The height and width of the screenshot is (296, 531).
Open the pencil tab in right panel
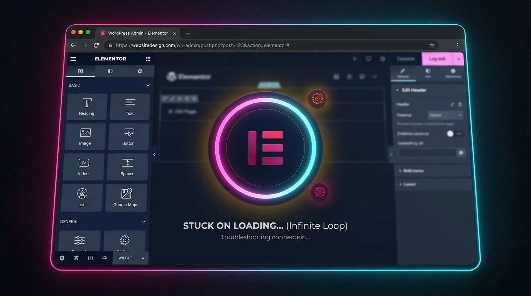[x=403, y=73]
